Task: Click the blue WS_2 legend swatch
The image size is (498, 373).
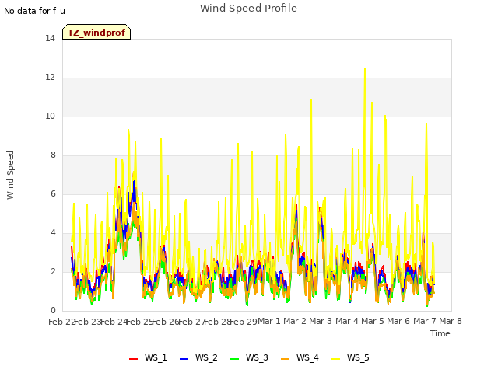Action: 184,359
